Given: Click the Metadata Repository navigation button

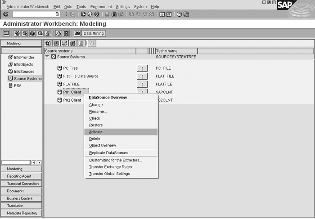Looking at the screenshot, I should (x=22, y=213).
